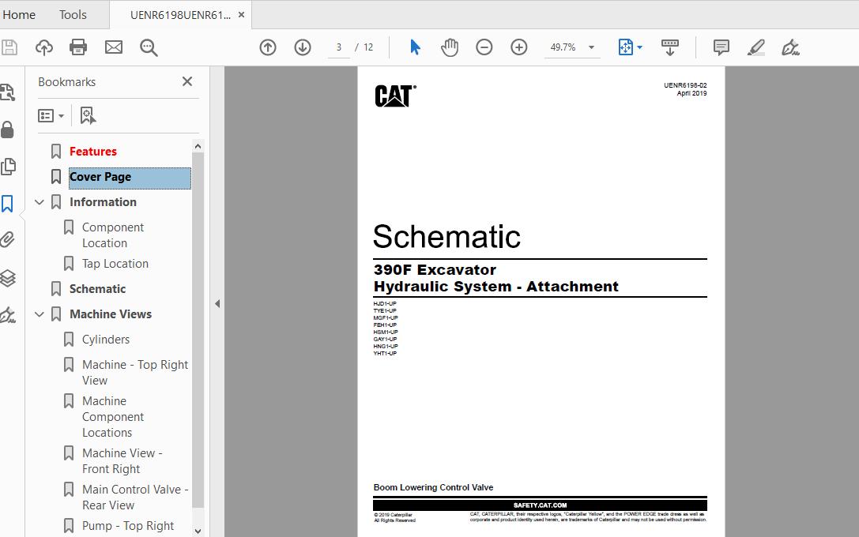Go to next page arrow
859x537 pixels.
[303, 47]
